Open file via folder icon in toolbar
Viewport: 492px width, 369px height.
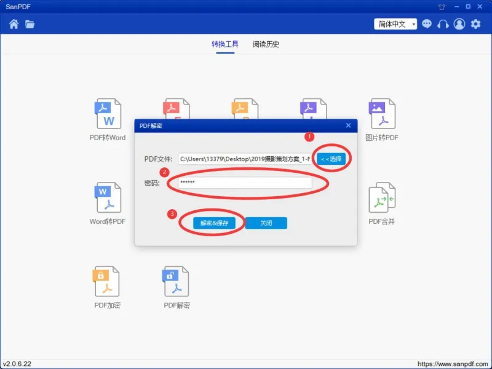pos(30,24)
